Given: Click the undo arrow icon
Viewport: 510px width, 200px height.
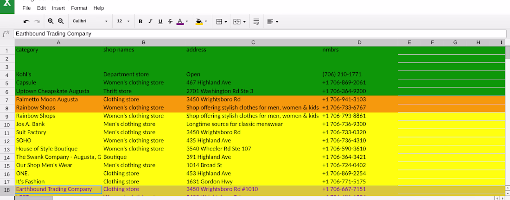Looking at the screenshot, I should point(27,21).
